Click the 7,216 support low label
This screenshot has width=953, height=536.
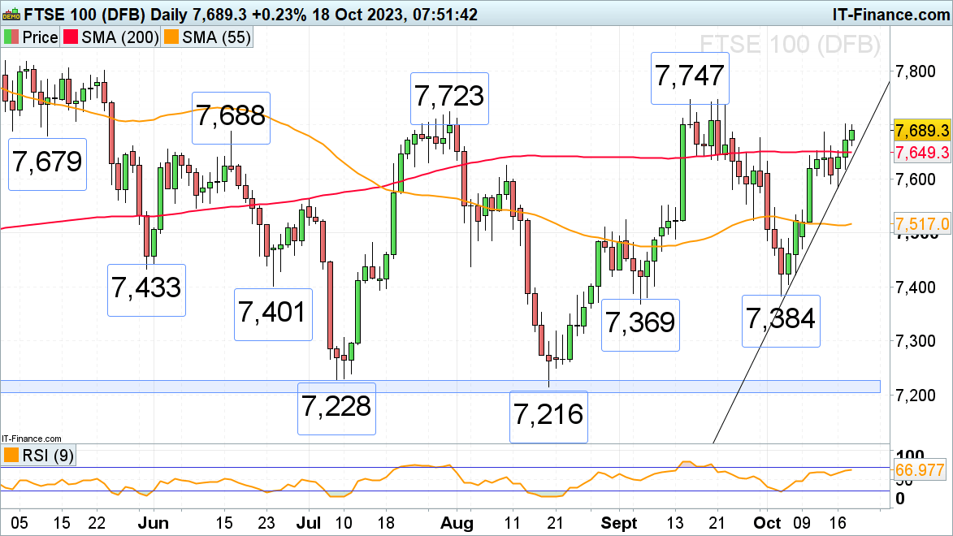click(x=549, y=417)
